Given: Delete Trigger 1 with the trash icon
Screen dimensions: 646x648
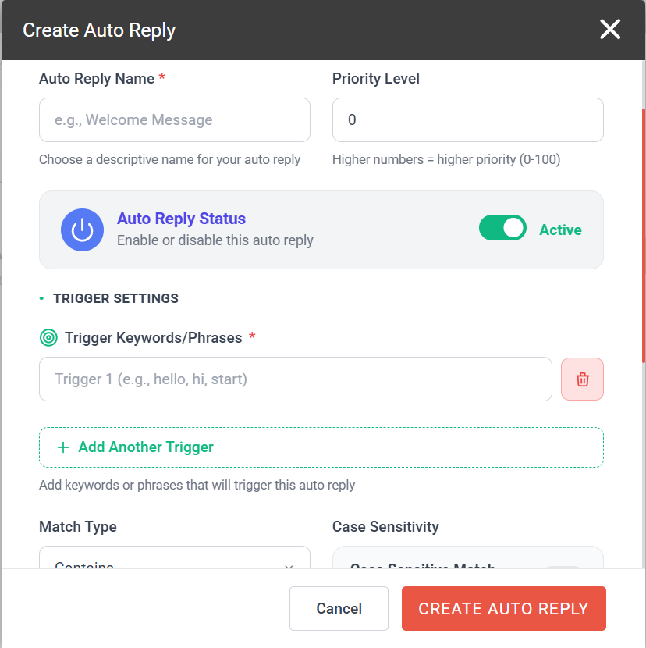Looking at the screenshot, I should coord(582,379).
